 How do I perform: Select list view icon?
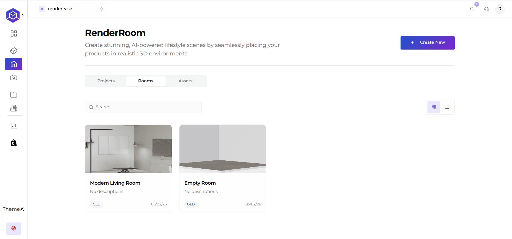click(447, 107)
